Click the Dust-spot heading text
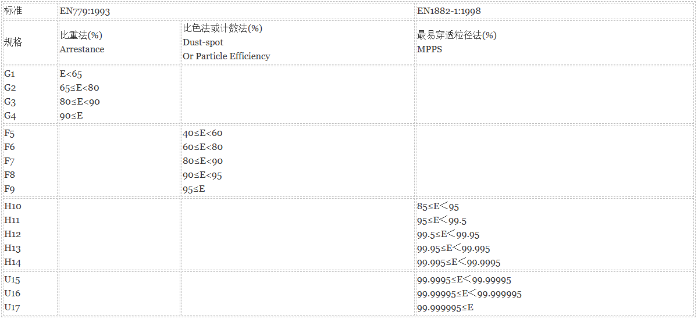 pyautogui.click(x=203, y=42)
